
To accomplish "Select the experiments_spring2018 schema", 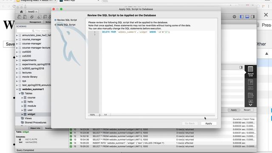I will pos(36,64).
